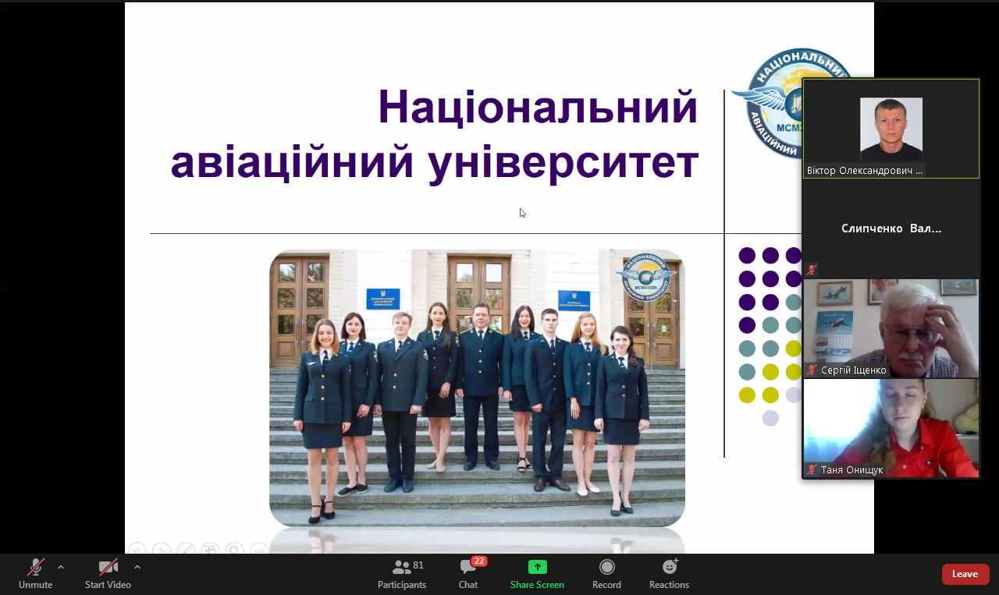
Task: Open the see all slides icon in slideshow
Action: point(210,551)
